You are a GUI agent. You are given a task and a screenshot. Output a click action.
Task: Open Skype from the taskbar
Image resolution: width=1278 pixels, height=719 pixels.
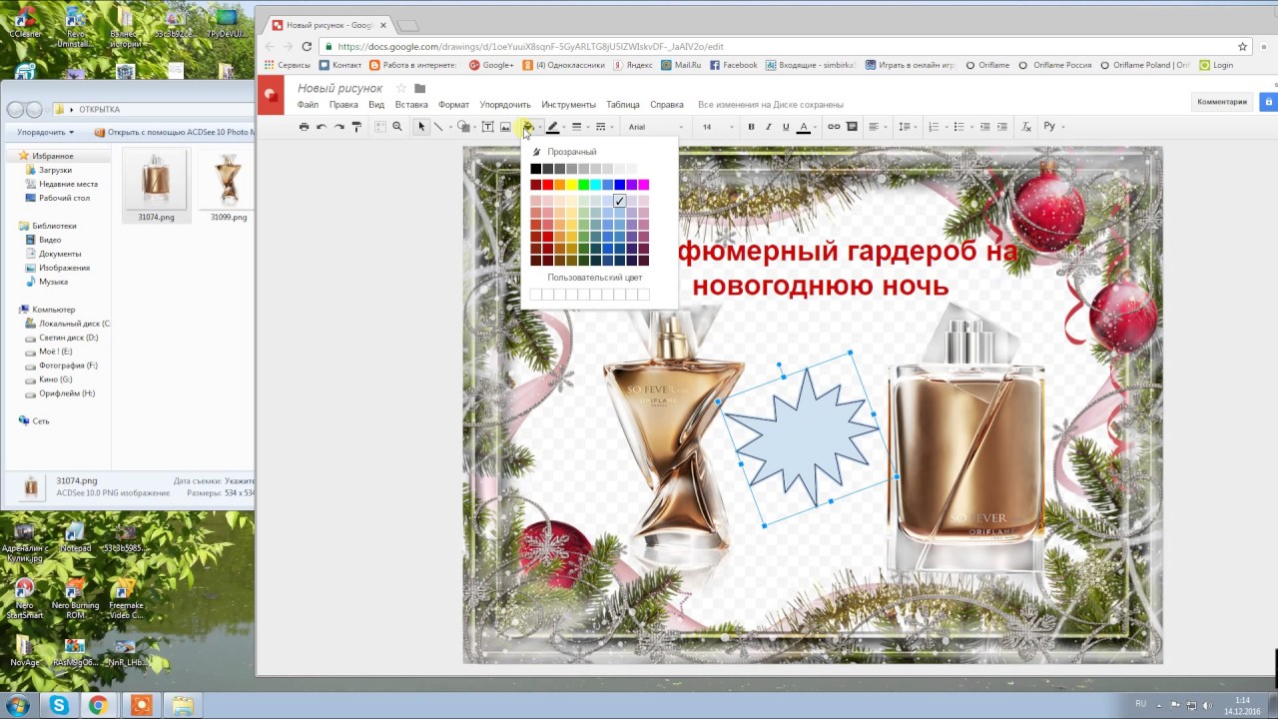tap(59, 705)
